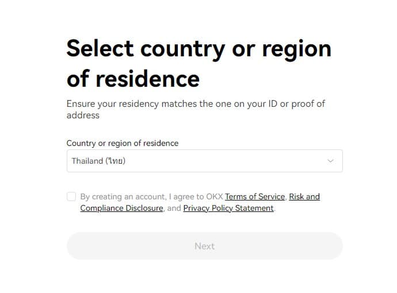This screenshot has width=397, height=293.
Task: Open the Country or region of residence dropdown
Action: click(x=204, y=161)
